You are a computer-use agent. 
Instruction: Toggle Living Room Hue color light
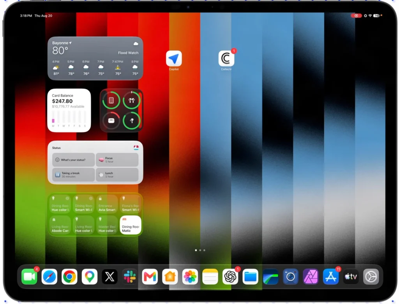coord(84,225)
